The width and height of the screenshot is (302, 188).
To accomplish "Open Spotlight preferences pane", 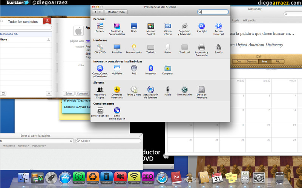I will (201, 28).
